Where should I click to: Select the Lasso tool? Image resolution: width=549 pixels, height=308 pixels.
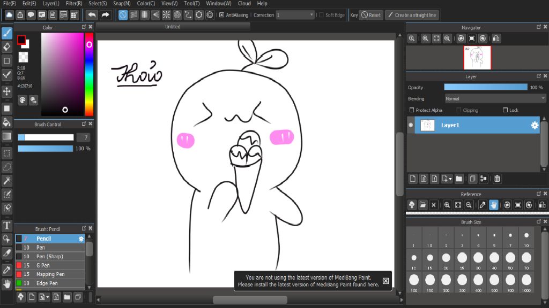click(x=6, y=167)
